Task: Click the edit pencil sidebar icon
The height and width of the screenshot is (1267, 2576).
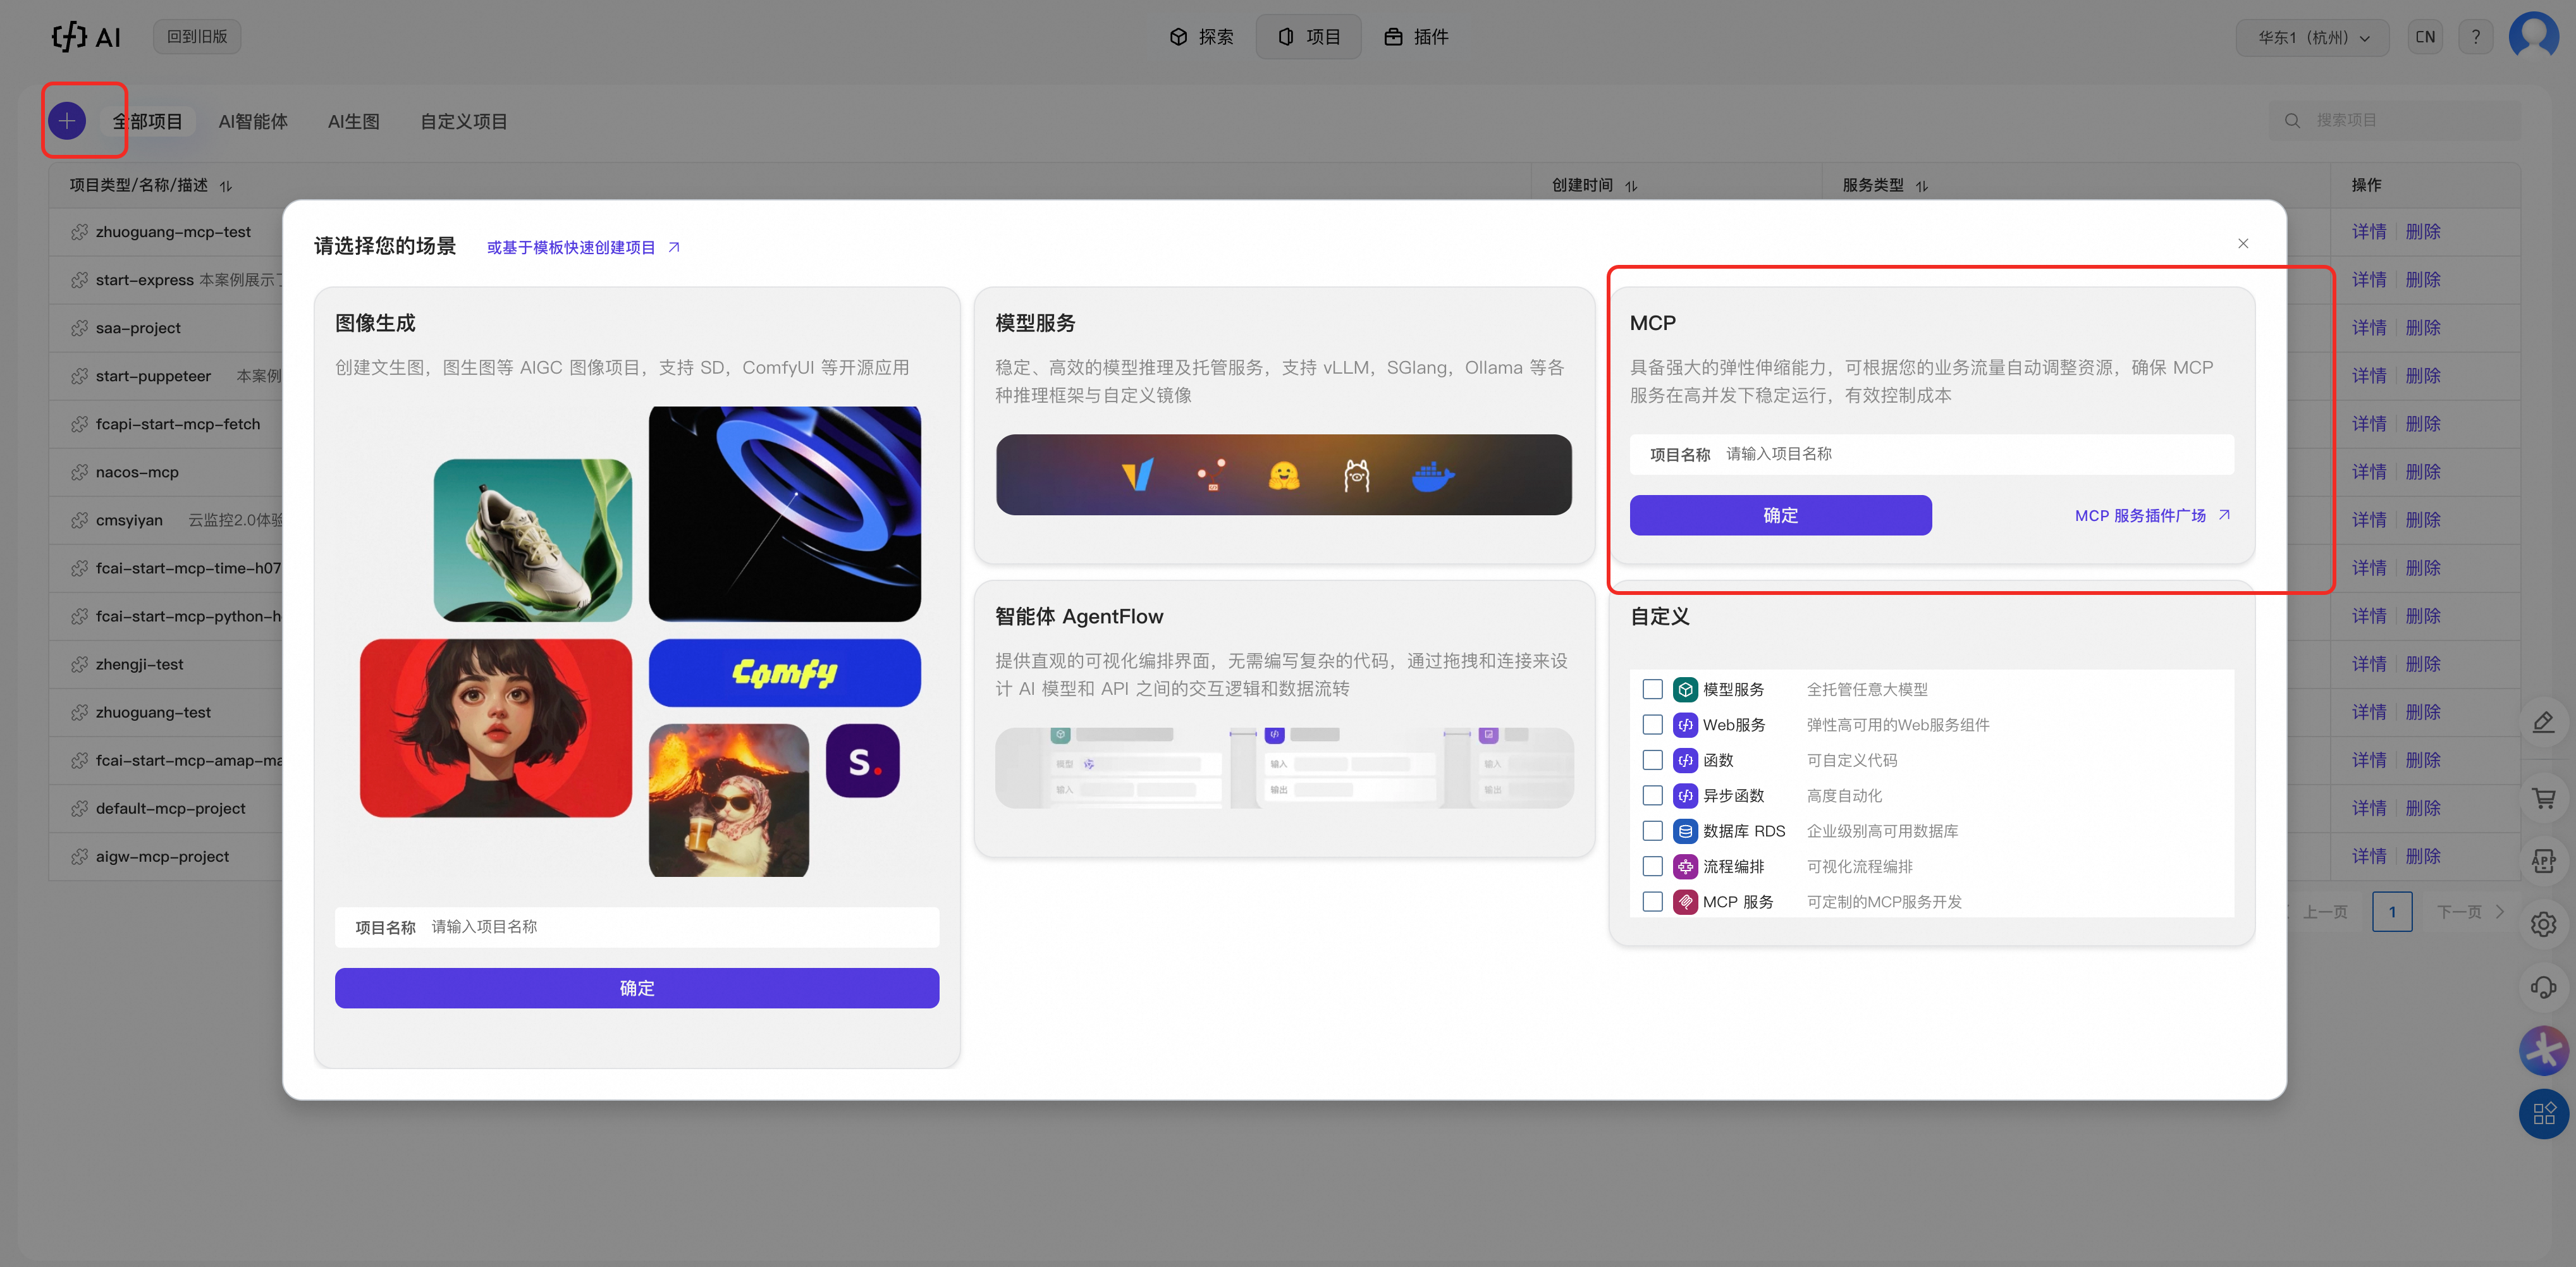Action: (2543, 722)
